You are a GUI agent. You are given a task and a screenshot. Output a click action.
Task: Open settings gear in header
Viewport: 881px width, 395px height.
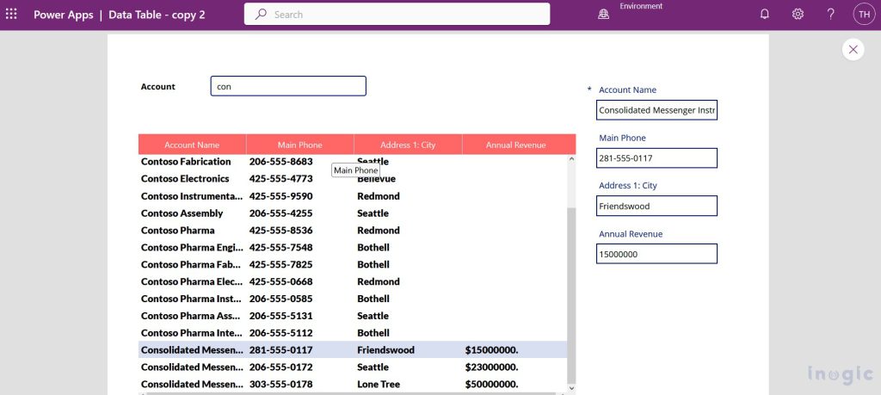click(798, 15)
